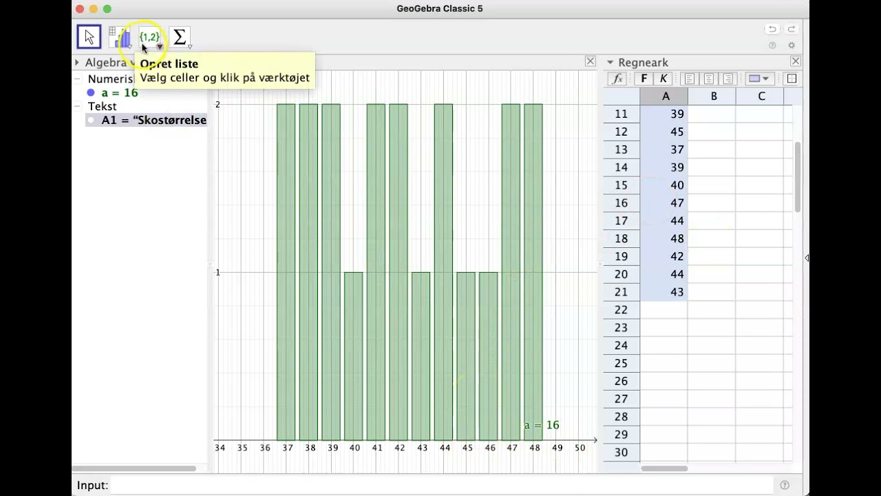Click the histogram bar above 40
The image size is (881, 496).
tap(354, 356)
